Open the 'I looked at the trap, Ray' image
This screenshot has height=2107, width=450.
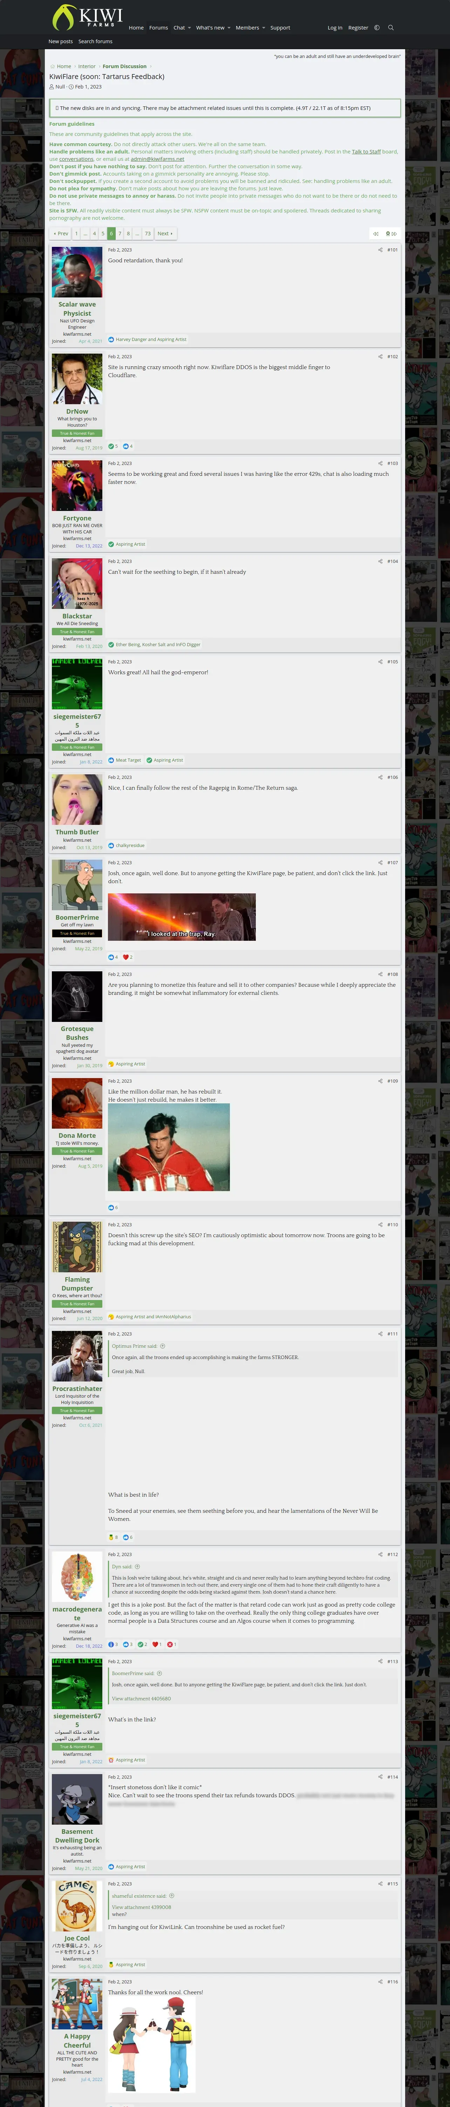[182, 916]
